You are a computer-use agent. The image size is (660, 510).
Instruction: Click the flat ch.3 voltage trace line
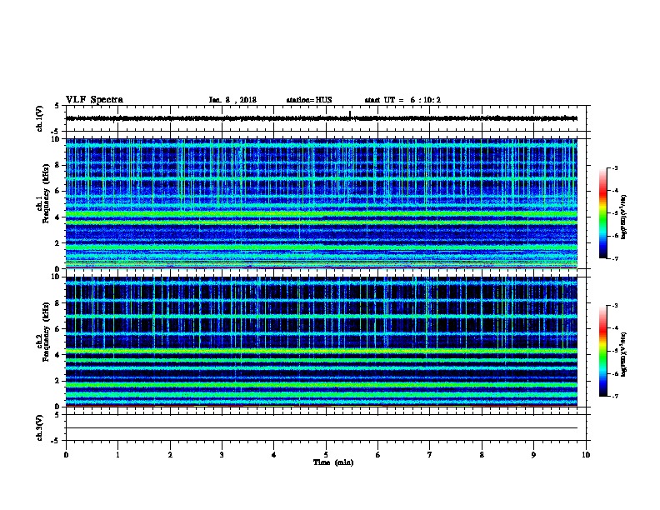[x=322, y=428]
